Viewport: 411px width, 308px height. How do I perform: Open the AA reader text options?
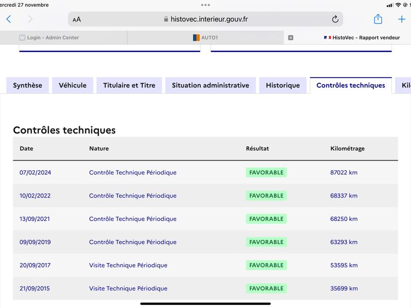click(x=77, y=20)
